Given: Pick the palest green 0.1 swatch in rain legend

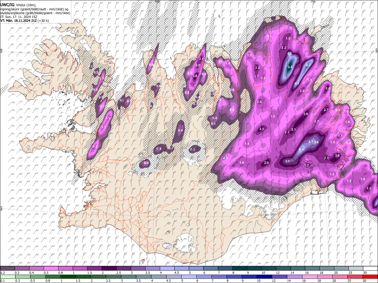Looking at the screenshot, I should click(x=7, y=277).
